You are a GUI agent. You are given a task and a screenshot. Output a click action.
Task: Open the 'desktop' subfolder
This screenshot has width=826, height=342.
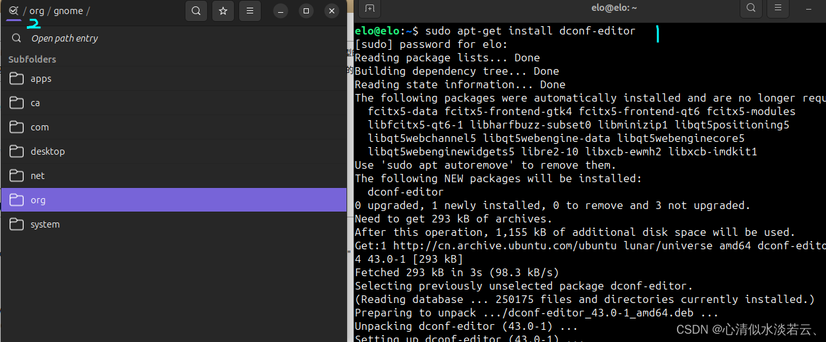pos(173,152)
